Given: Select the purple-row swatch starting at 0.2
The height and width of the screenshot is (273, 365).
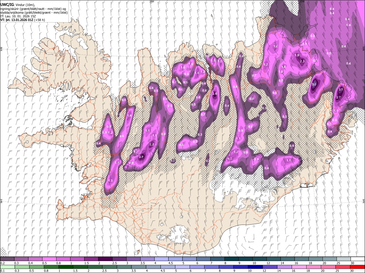Looking at the screenshot, I should click(7, 259).
